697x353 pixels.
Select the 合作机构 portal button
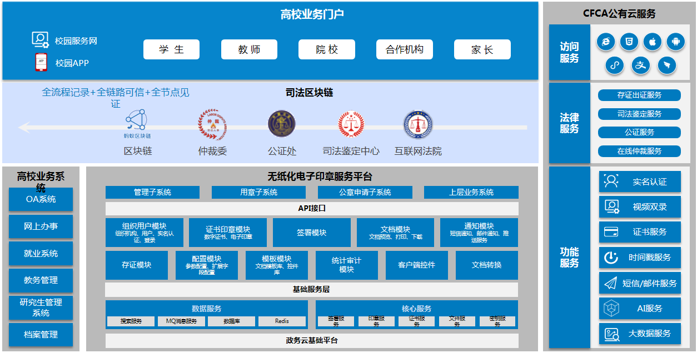[x=404, y=49]
